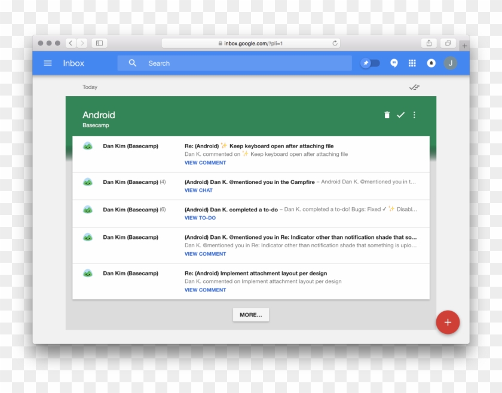Click the search magnifier icon

click(x=132, y=63)
